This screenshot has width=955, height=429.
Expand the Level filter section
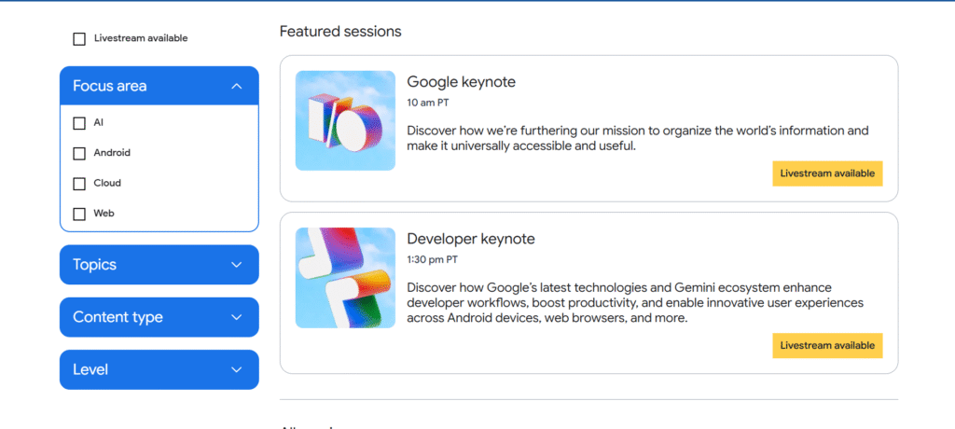pos(159,369)
